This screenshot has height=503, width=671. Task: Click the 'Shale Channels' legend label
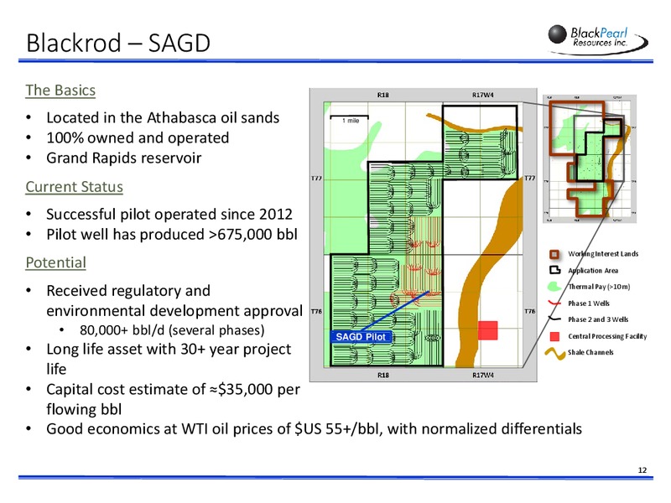click(590, 352)
